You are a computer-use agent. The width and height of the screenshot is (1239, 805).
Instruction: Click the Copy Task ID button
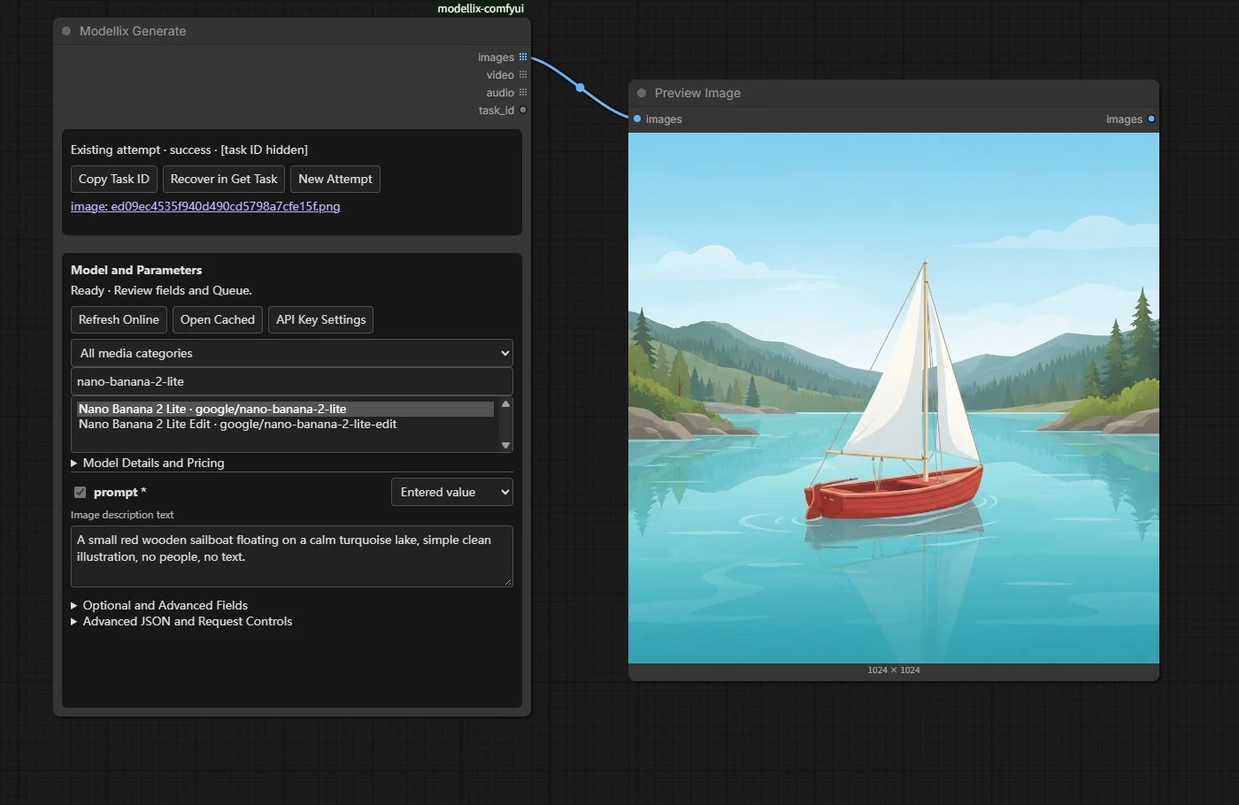(x=114, y=179)
